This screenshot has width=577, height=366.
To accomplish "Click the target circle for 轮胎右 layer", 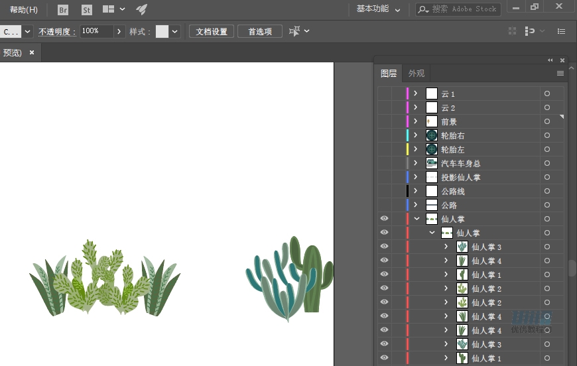I will [547, 135].
